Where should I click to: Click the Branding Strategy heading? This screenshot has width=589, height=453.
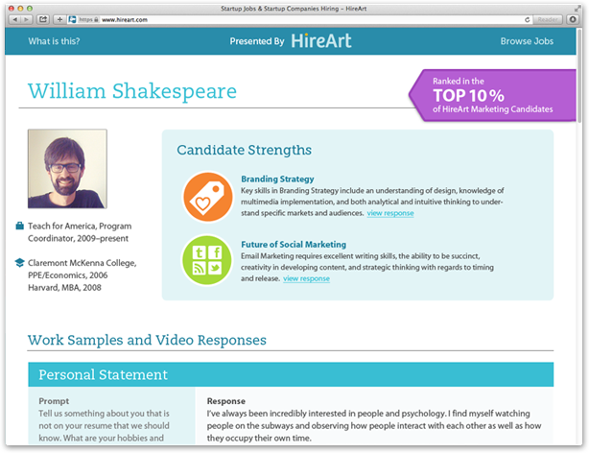click(277, 179)
